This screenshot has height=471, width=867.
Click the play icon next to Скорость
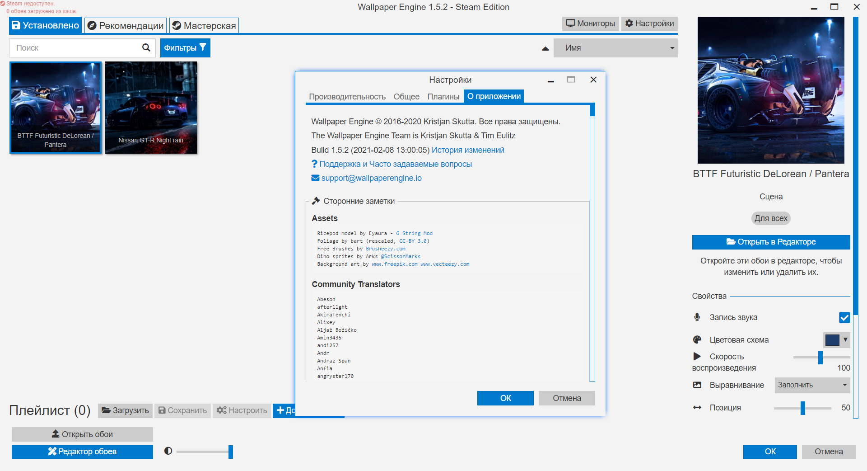(x=697, y=356)
